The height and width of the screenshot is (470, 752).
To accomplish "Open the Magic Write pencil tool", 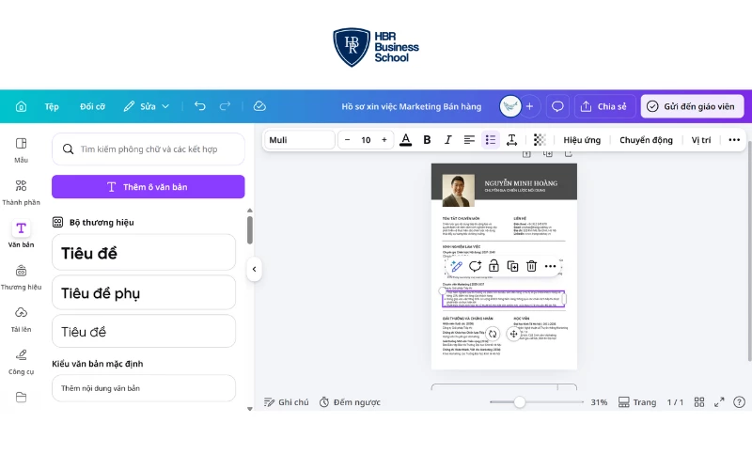I will click(456, 266).
